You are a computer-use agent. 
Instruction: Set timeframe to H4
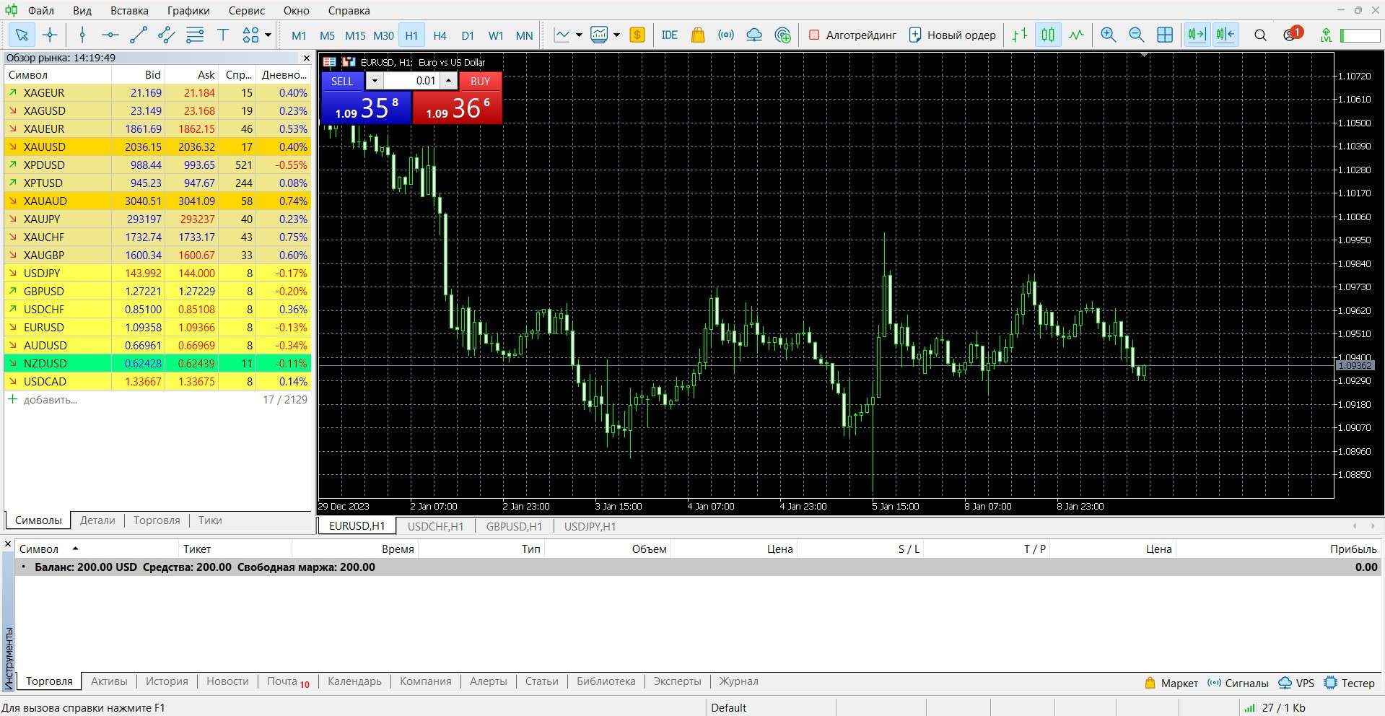(440, 35)
